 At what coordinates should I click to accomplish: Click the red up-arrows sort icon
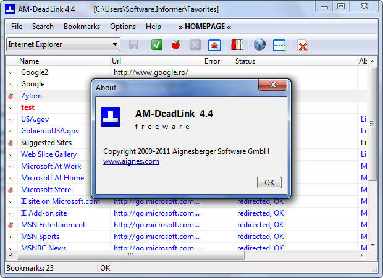coord(214,44)
